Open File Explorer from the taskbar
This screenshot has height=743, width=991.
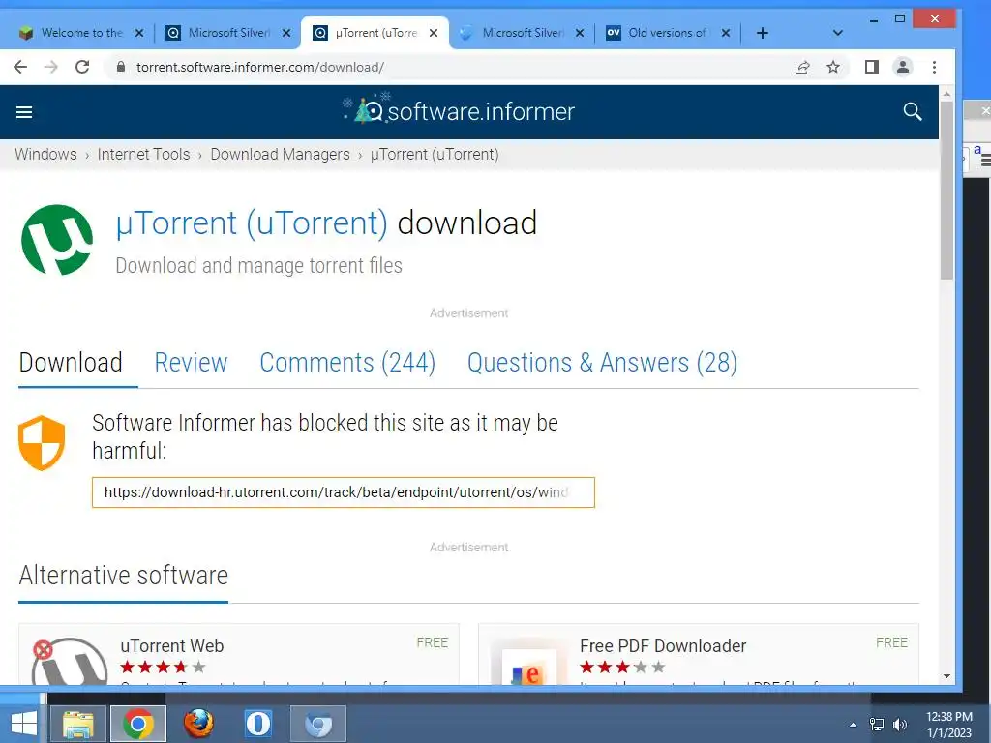click(77, 724)
